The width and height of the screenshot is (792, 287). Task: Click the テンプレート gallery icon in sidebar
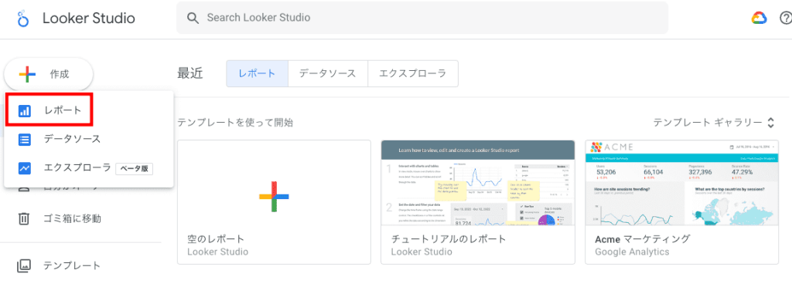[24, 266]
